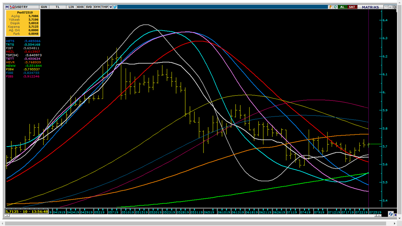Click the orange lightning bolt icon
402x226 pixels.
pyautogui.click(x=330, y=7)
